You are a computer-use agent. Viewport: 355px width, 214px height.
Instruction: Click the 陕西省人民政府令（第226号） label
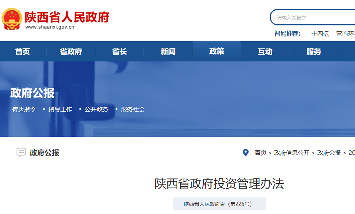point(219,204)
